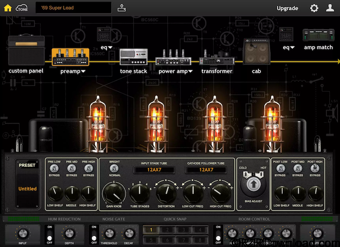This screenshot has height=247, width=340.
Task: Click the post-EQ High Shelf knob
Action: [315, 193]
